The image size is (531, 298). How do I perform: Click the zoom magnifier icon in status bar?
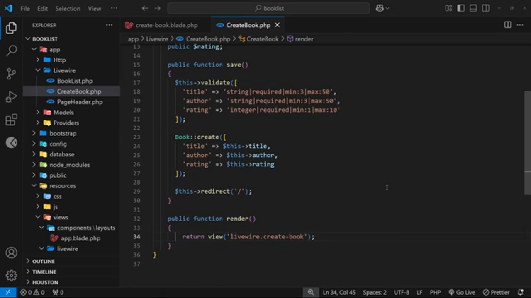(310, 292)
